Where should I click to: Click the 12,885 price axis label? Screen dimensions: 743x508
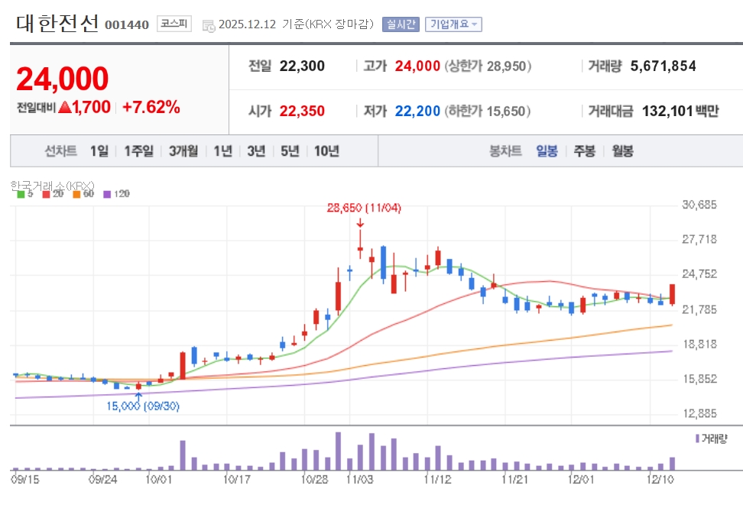tap(699, 414)
